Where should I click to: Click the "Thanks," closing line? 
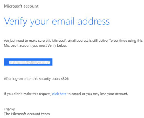(x=10, y=109)
